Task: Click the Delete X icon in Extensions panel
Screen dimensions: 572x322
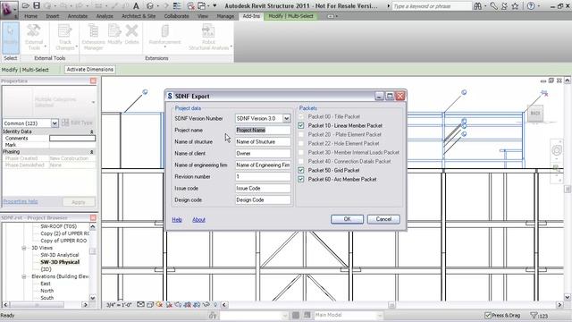Action: [131, 34]
